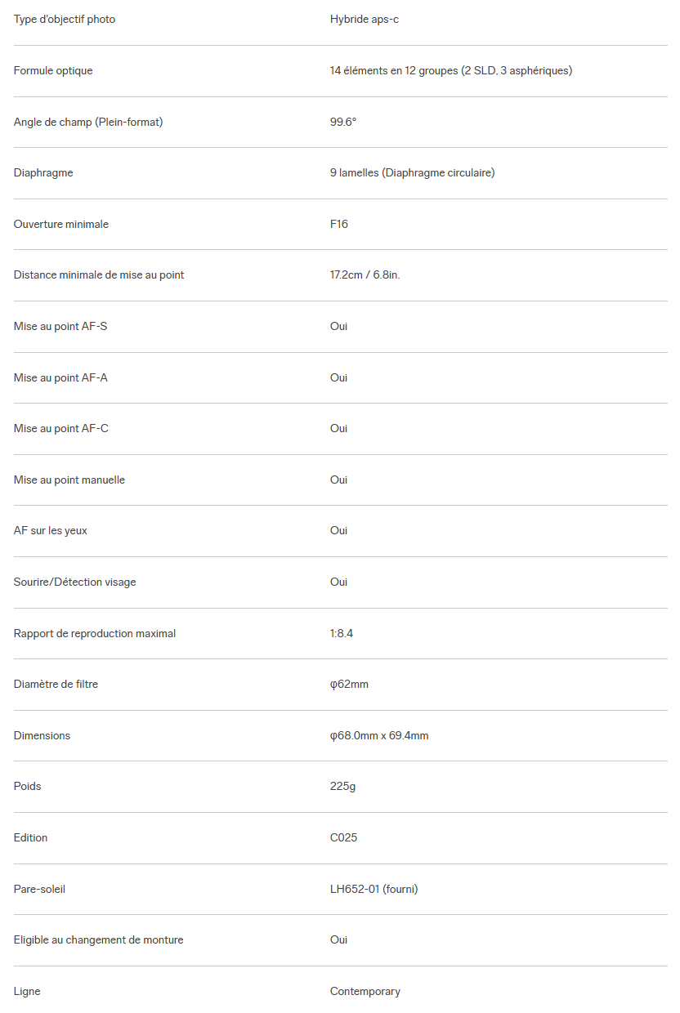Click the 225g weight value
Image resolution: width=680 pixels, height=1013 pixels.
coord(342,786)
